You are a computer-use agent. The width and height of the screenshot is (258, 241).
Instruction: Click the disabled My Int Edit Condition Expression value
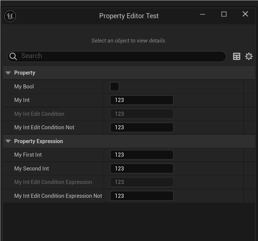pyautogui.click(x=142, y=182)
